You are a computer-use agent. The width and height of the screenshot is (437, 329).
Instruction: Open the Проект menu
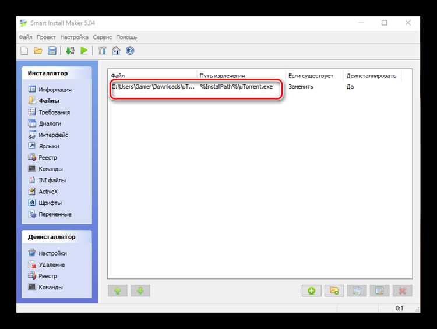[46, 37]
